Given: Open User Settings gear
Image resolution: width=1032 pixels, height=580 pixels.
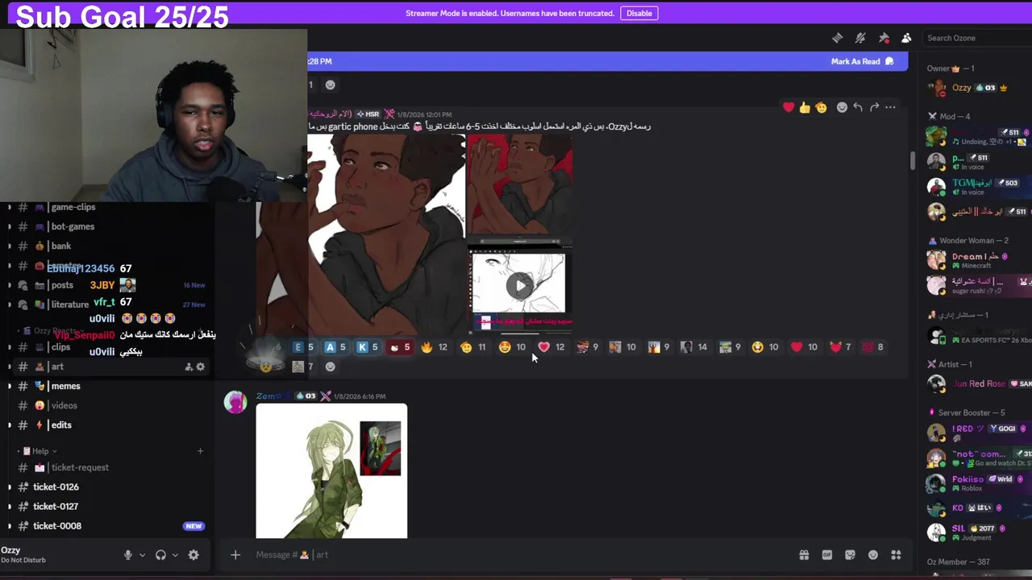Looking at the screenshot, I should (x=193, y=555).
